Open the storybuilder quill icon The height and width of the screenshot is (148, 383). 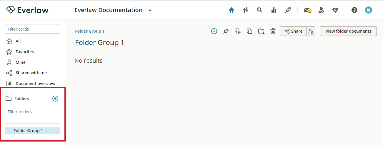tap(288, 10)
